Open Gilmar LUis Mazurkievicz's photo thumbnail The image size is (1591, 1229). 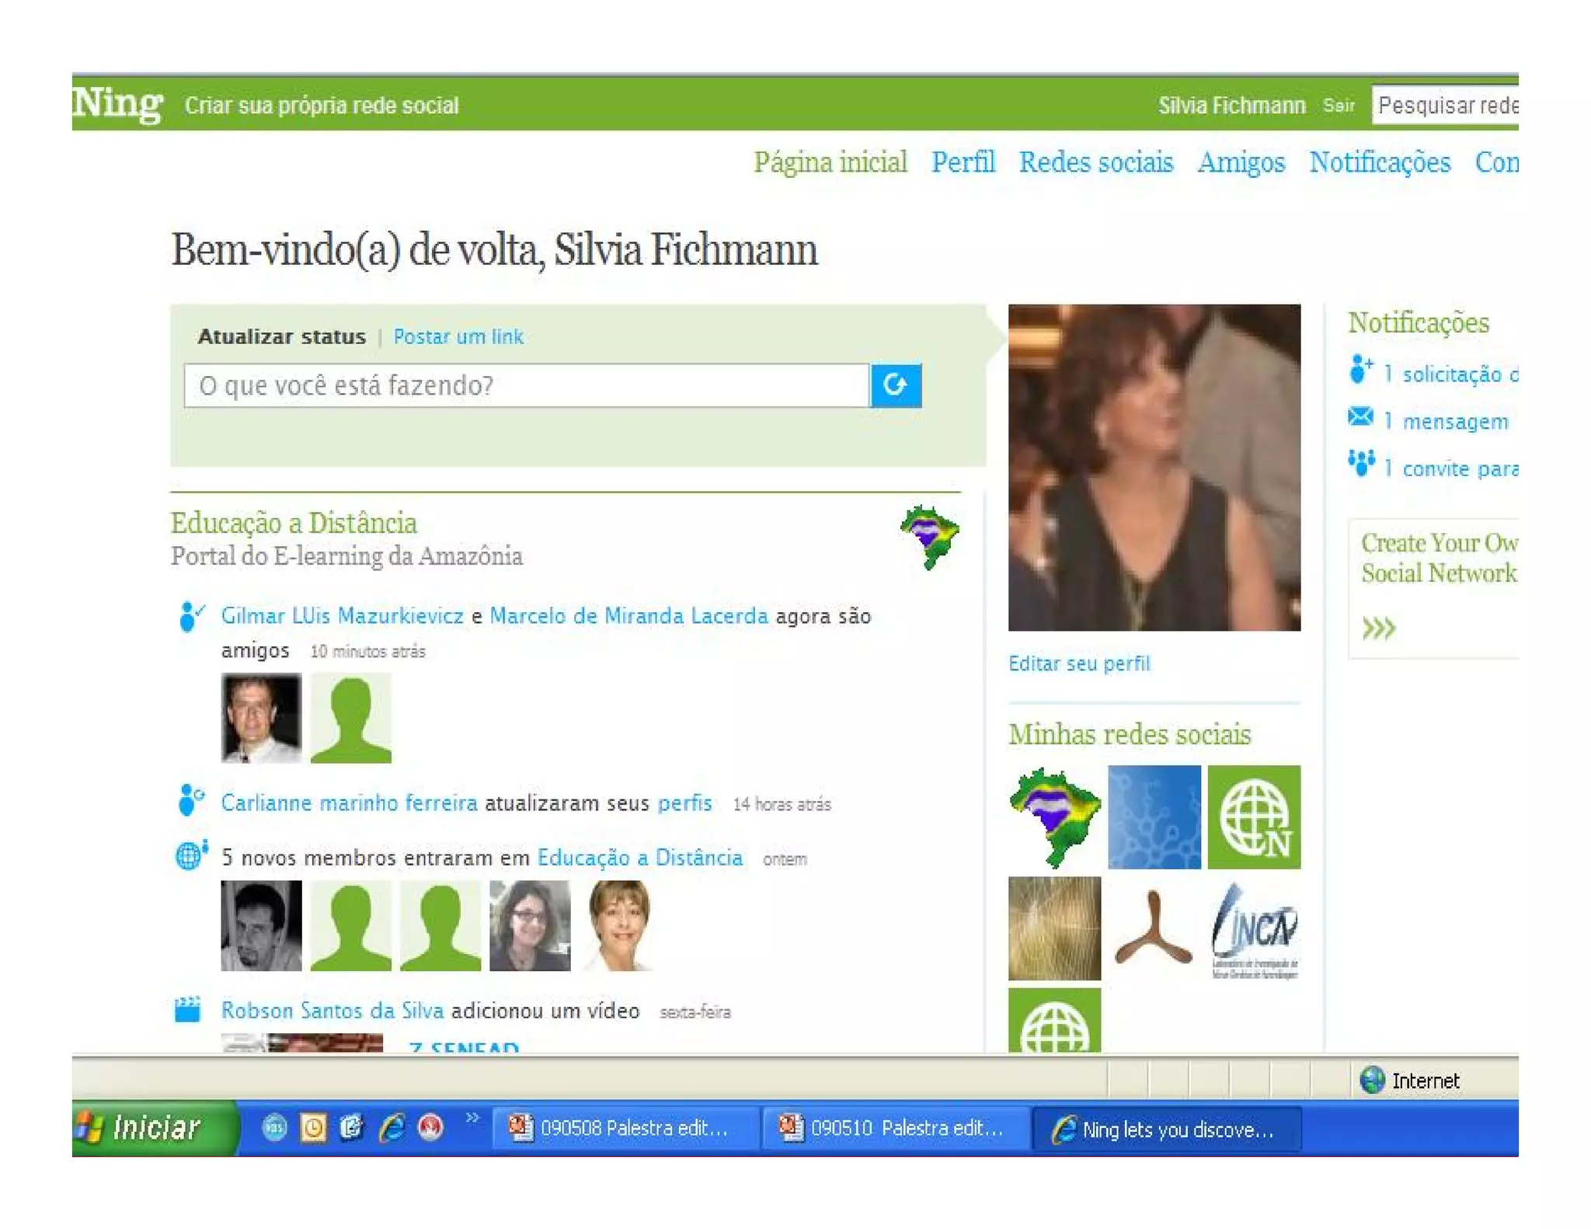coord(261,717)
